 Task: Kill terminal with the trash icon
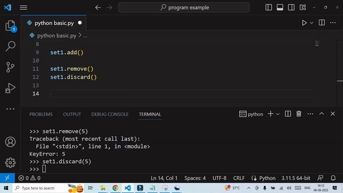(x=299, y=114)
